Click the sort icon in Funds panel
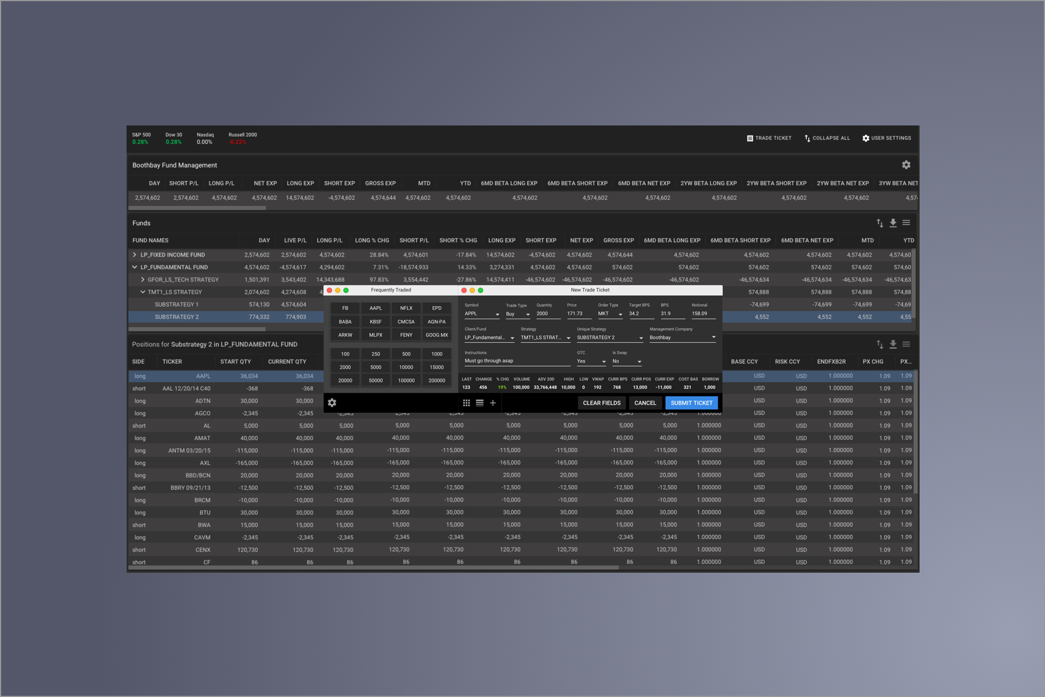 click(880, 223)
